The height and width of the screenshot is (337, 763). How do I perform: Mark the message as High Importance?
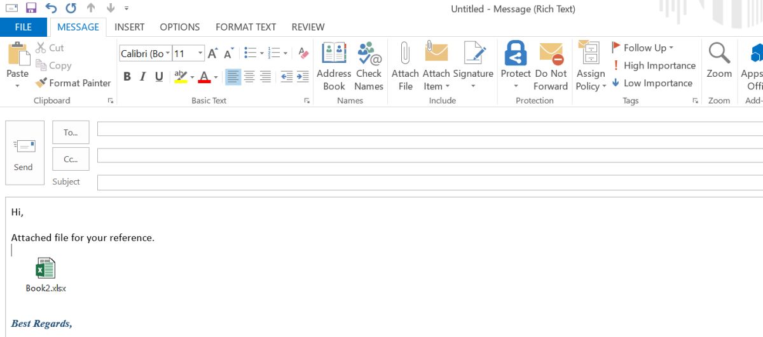coord(653,65)
